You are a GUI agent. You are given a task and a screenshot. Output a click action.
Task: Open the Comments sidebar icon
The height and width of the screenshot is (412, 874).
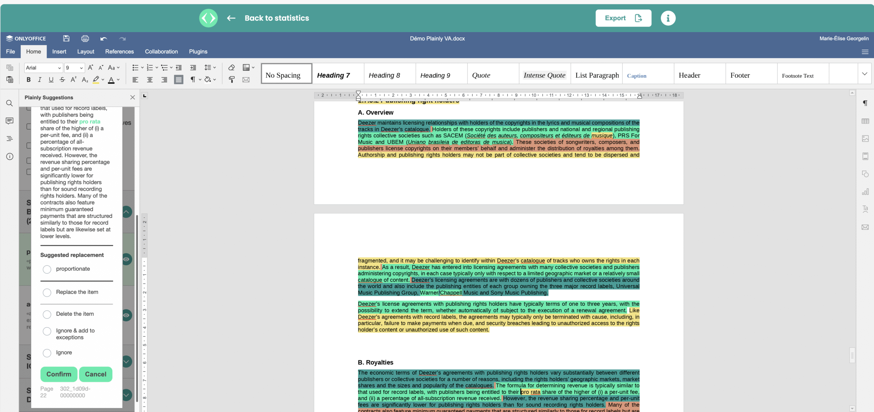pos(10,121)
